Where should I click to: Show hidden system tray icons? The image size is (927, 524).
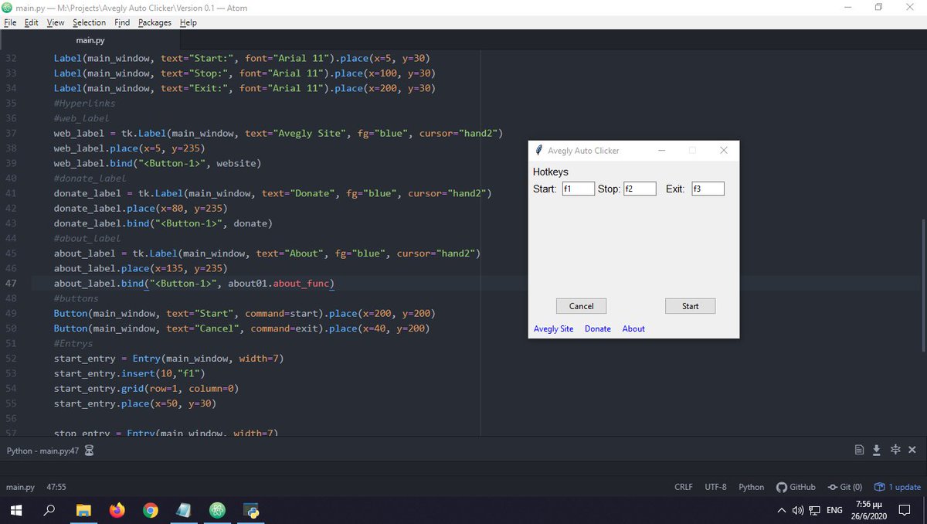coord(782,510)
